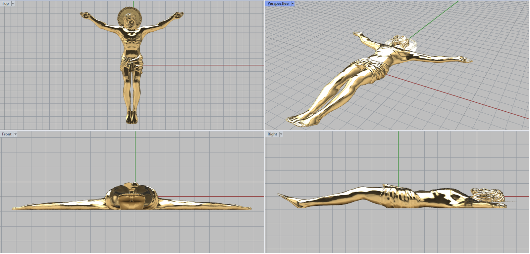This screenshot has height=254, width=530.
Task: Open the Front viewport dropdown arrow
Action: click(15, 134)
